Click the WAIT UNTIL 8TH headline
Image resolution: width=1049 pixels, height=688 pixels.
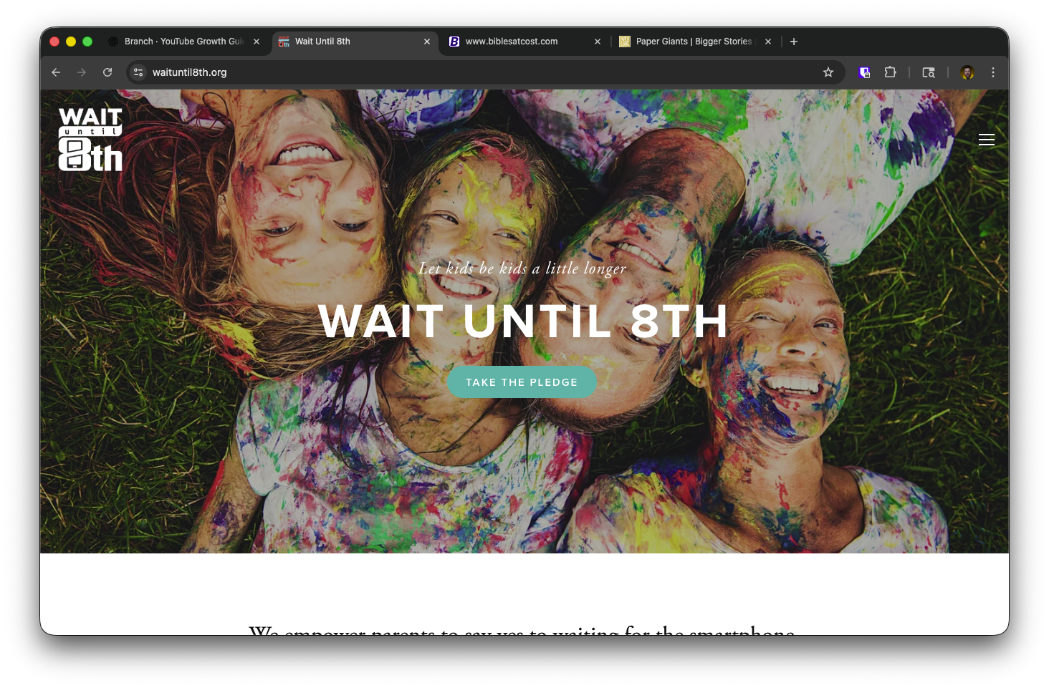click(523, 321)
